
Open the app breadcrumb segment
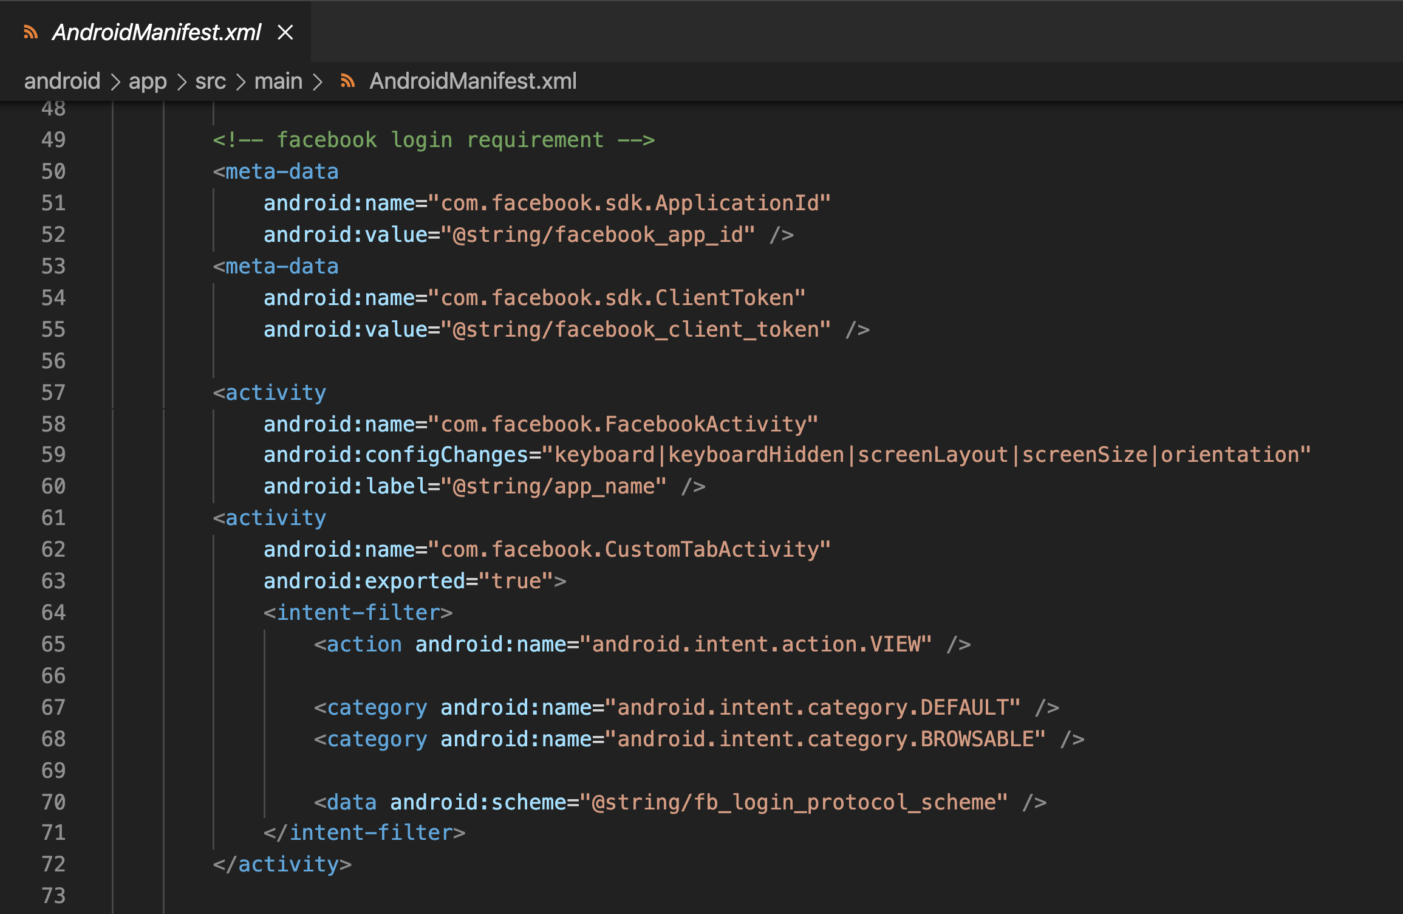point(148,81)
